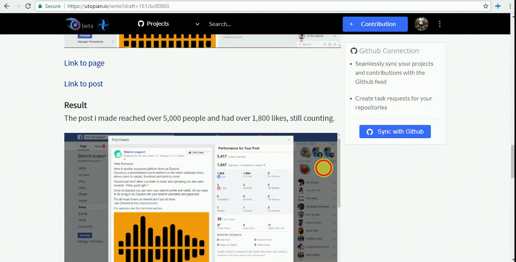Click the post reached 5,000 people sentence
This screenshot has width=516, height=262.
pyautogui.click(x=199, y=118)
